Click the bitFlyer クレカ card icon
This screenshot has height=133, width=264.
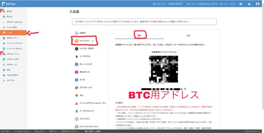coord(4,54)
